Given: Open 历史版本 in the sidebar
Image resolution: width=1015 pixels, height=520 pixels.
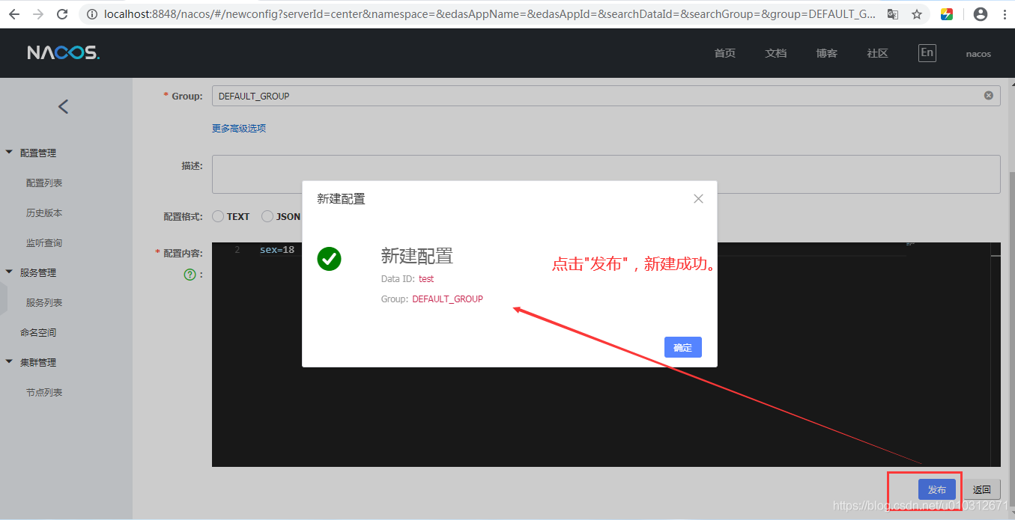Looking at the screenshot, I should pyautogui.click(x=44, y=212).
